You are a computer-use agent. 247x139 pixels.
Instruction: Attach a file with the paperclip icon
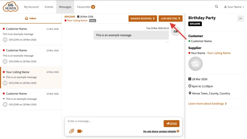pos(71,131)
